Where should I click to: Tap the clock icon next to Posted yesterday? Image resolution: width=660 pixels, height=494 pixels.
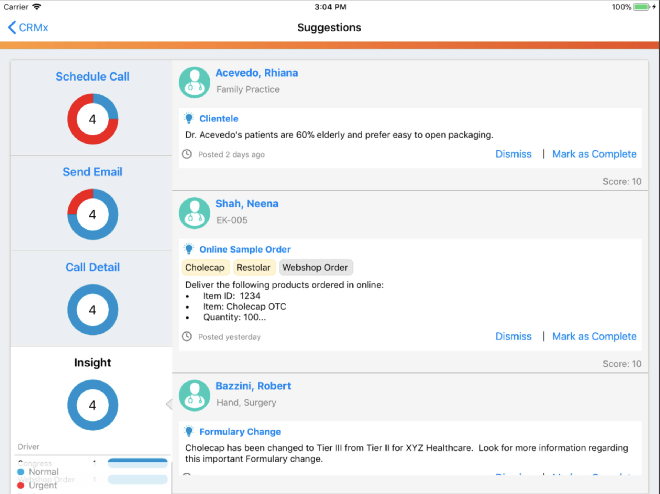point(187,336)
